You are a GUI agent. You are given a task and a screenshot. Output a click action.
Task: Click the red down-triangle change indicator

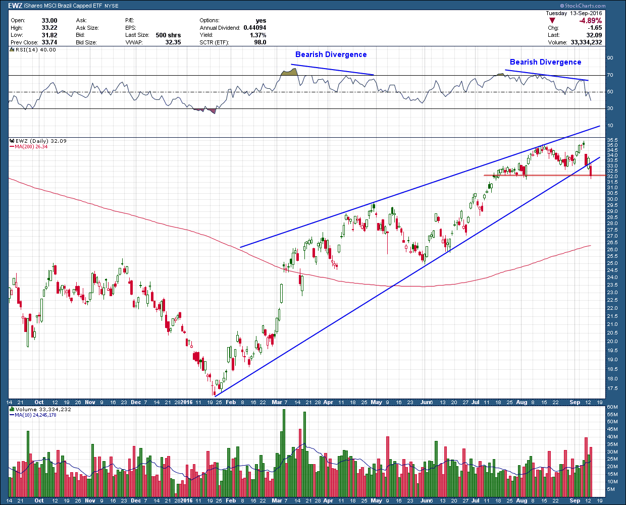click(552, 21)
